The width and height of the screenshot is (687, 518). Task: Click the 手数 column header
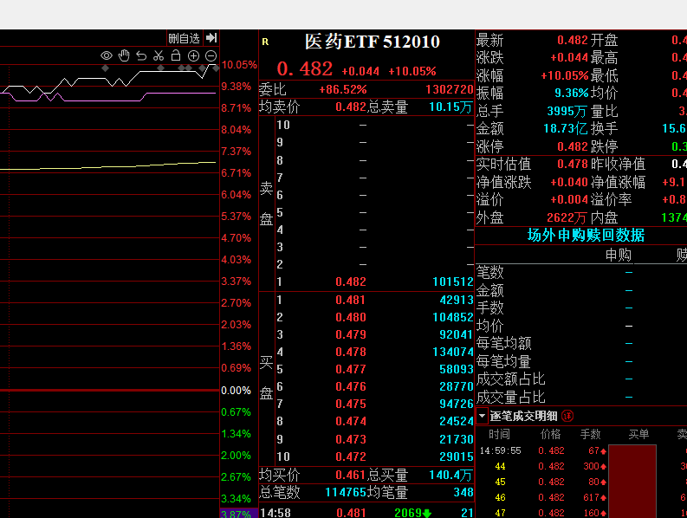590,434
